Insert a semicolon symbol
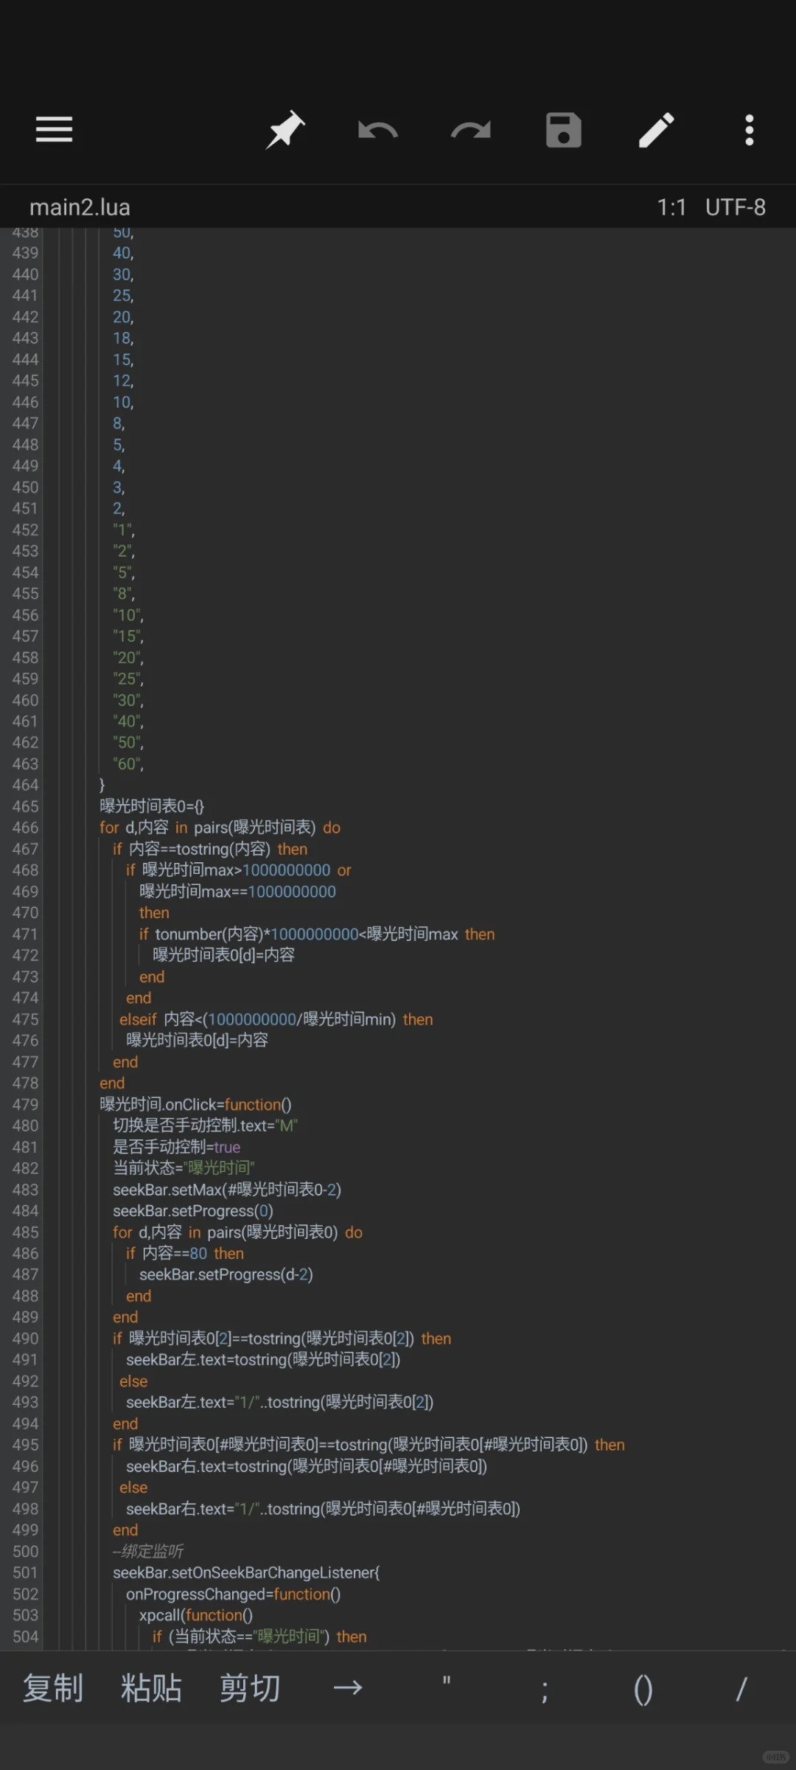 545,1690
